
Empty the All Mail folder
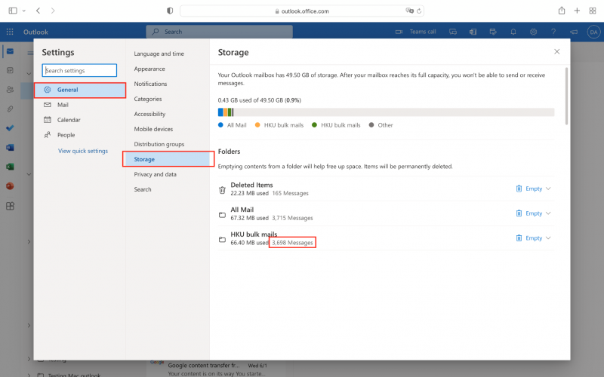tap(529, 213)
